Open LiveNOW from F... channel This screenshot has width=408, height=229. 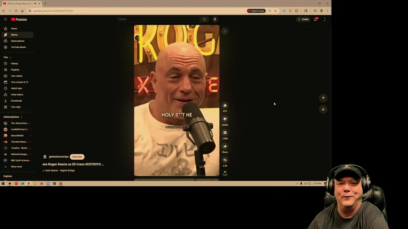point(18,129)
